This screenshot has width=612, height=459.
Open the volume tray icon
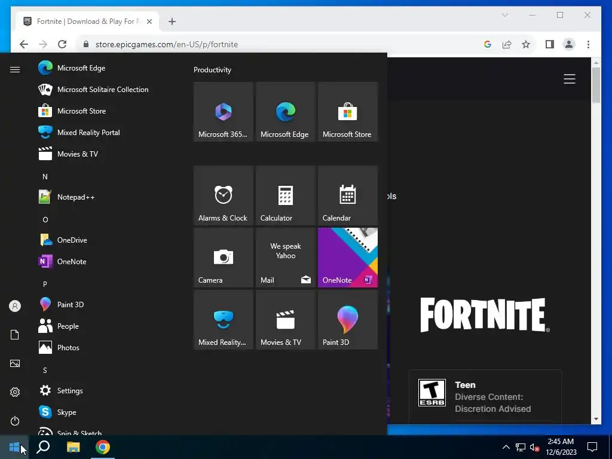click(534, 447)
